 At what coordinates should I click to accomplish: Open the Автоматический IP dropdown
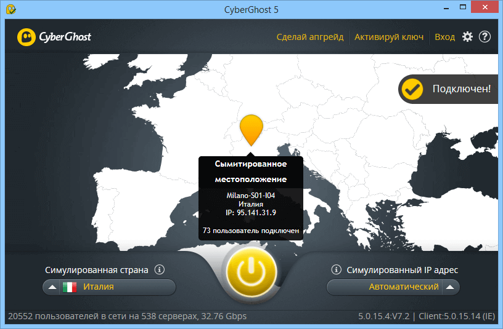pyautogui.click(x=393, y=287)
